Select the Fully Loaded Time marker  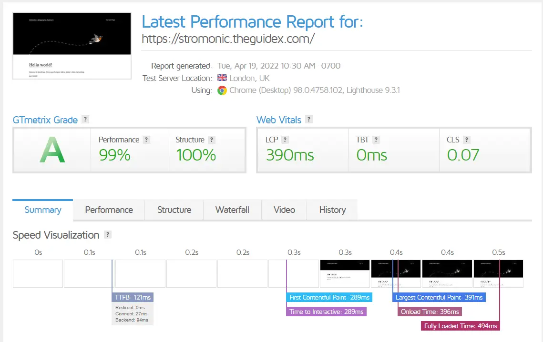click(461, 326)
